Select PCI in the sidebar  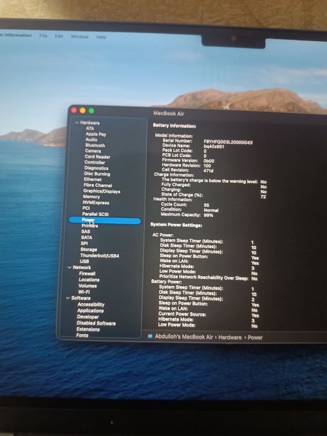pos(86,208)
